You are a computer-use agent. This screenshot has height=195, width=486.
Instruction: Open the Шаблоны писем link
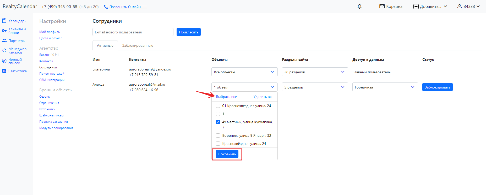pos(51,115)
